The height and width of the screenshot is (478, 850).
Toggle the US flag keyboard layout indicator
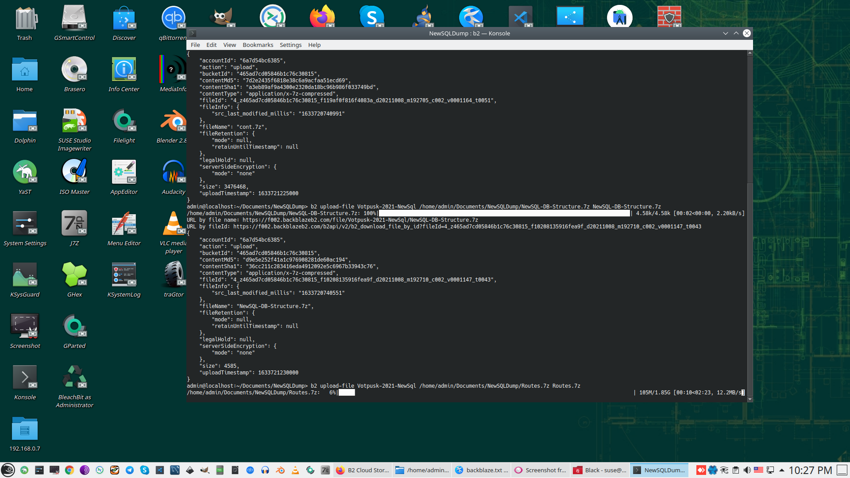pos(758,470)
